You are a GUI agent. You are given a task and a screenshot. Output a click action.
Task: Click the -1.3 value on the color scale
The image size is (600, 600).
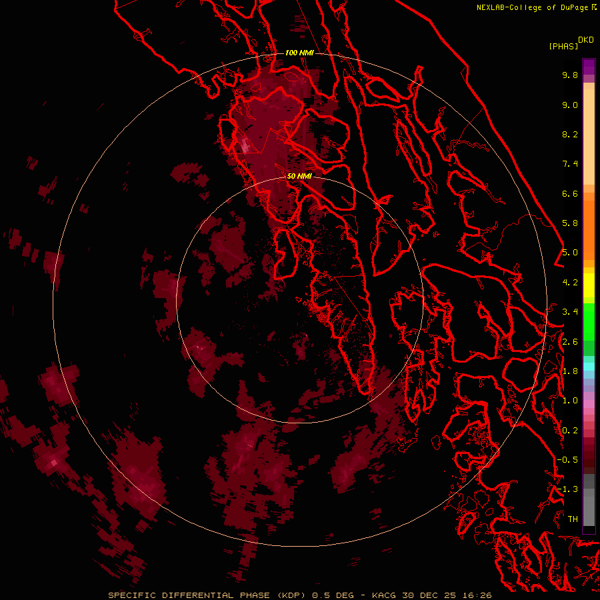coord(567,489)
